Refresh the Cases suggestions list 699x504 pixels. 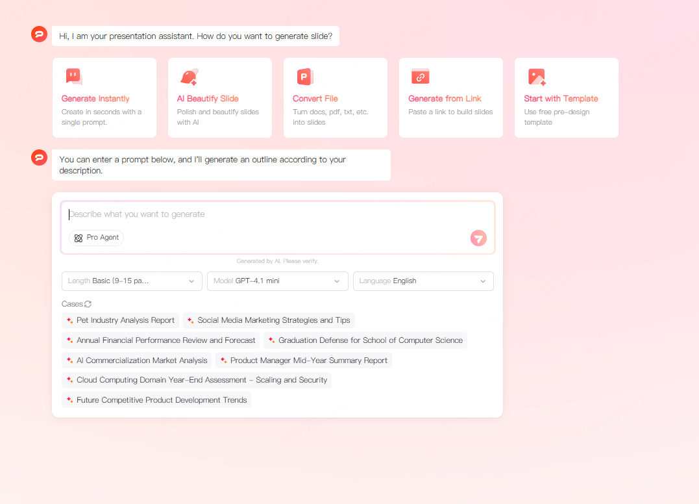click(88, 303)
